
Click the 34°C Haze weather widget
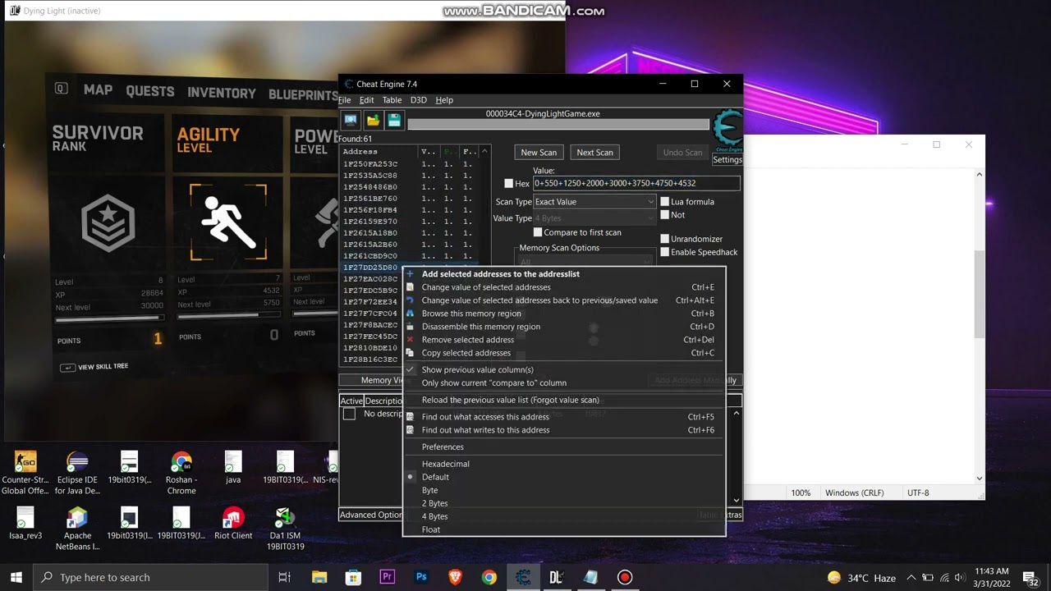click(862, 578)
